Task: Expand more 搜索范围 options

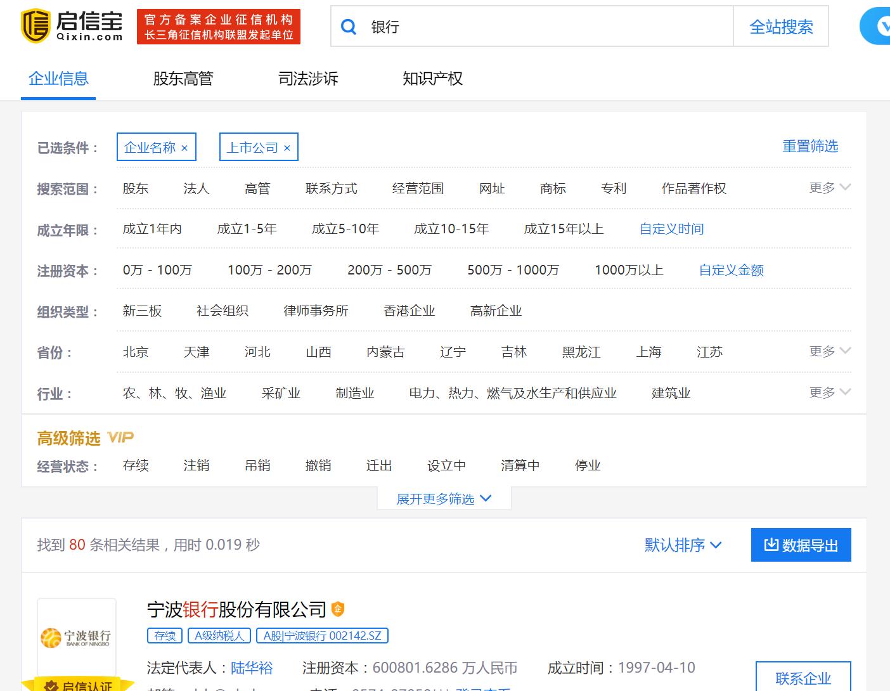Action: 830,188
